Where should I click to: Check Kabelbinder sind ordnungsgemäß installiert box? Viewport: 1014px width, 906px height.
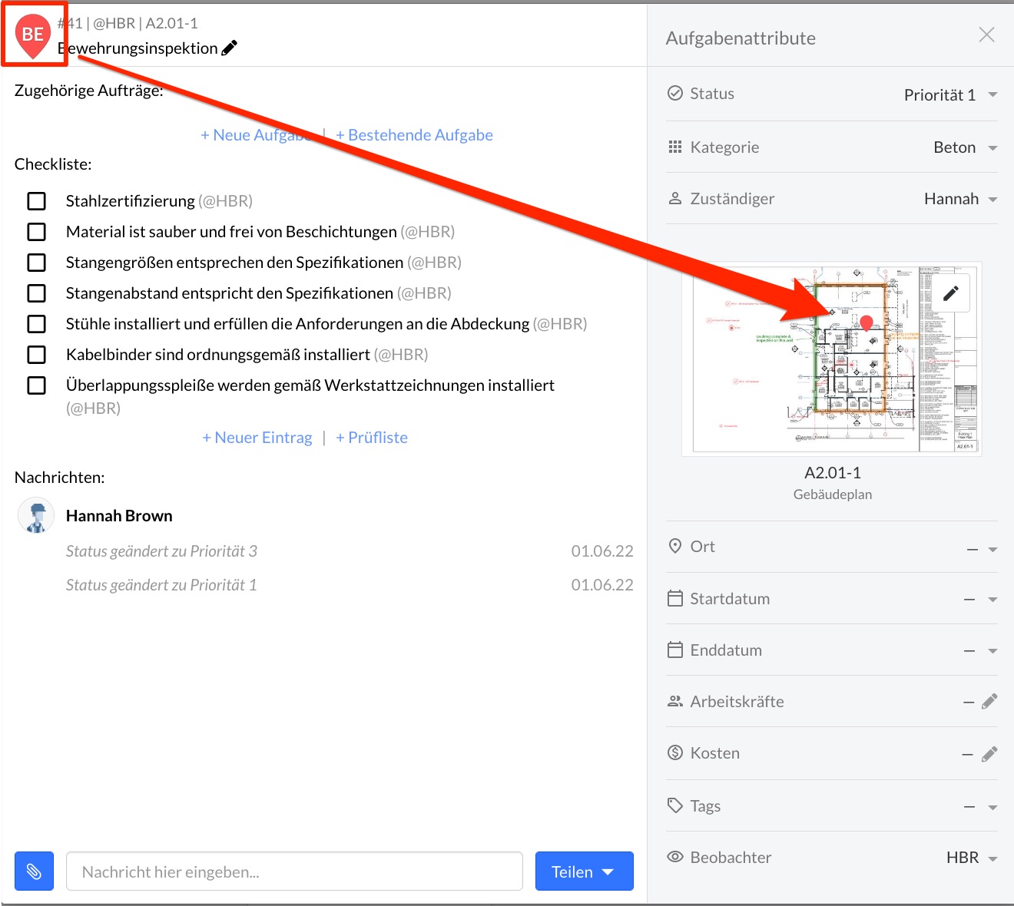point(37,355)
